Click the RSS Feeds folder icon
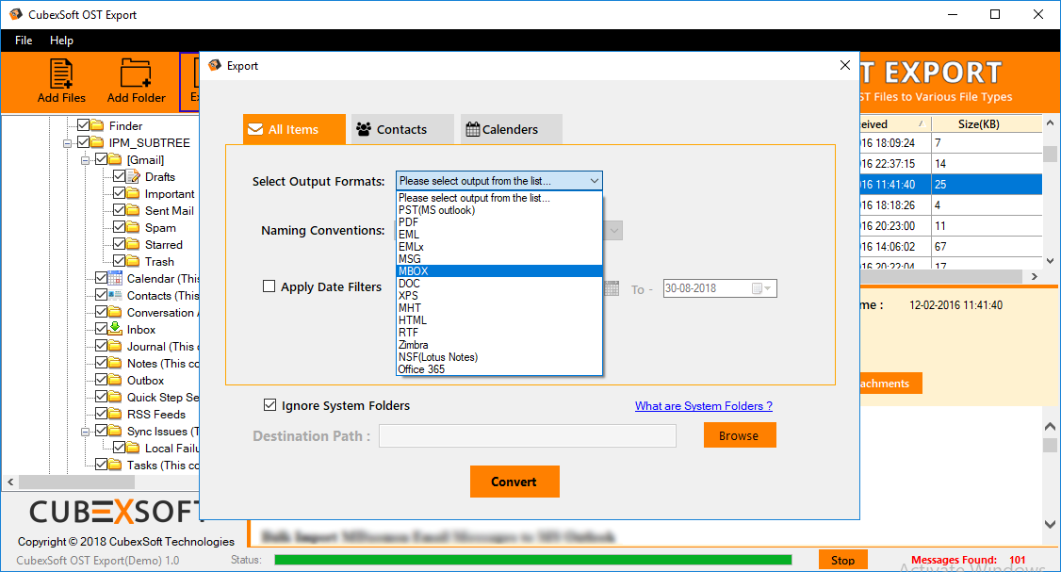This screenshot has height=572, width=1061. (x=116, y=414)
